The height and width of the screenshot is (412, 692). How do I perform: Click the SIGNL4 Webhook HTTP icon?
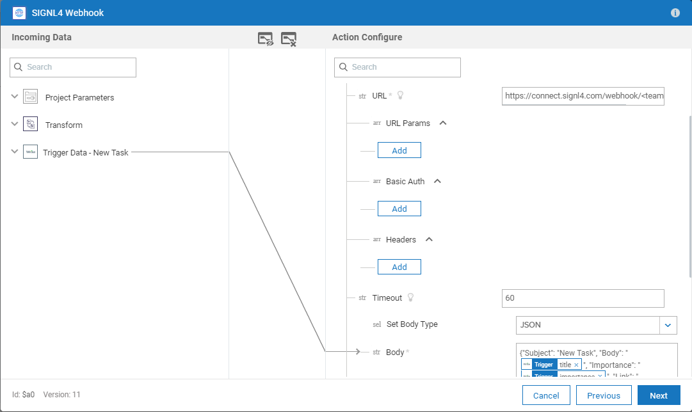19,13
